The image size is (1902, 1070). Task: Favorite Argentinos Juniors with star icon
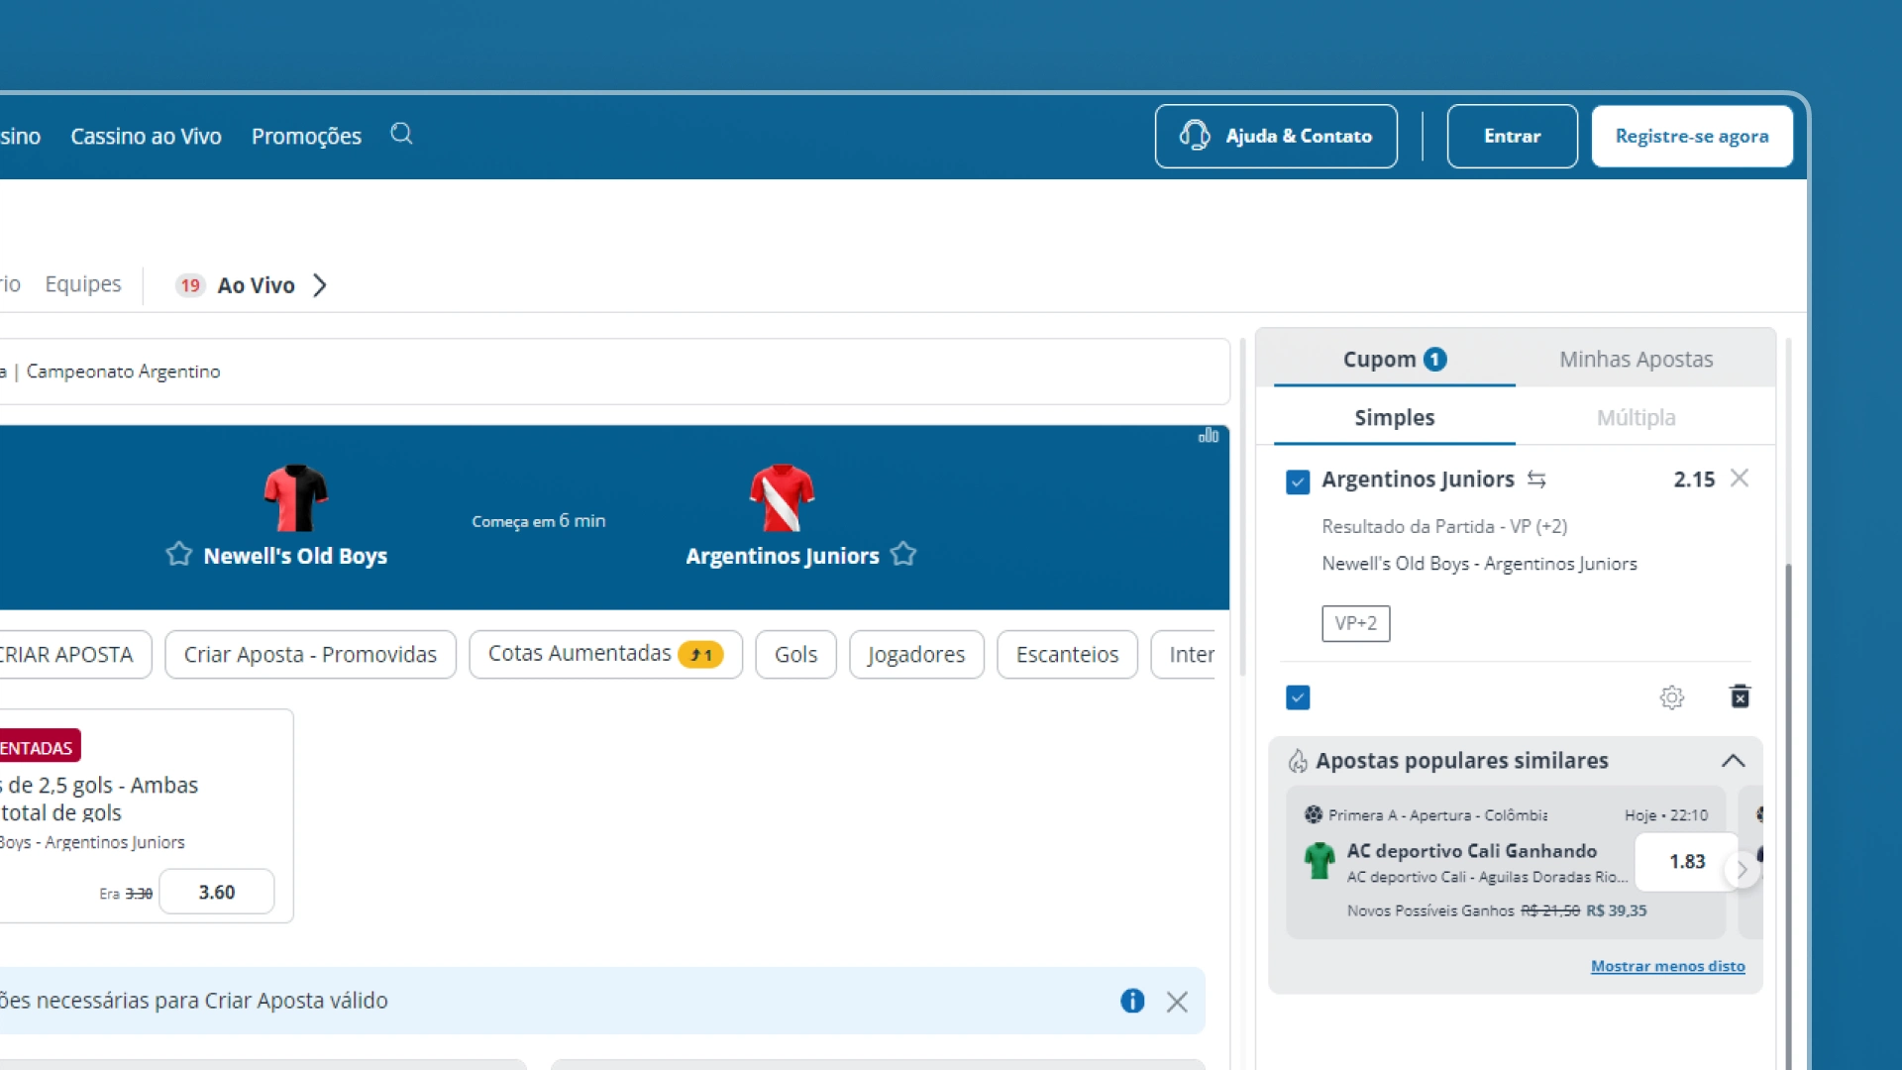903,554
